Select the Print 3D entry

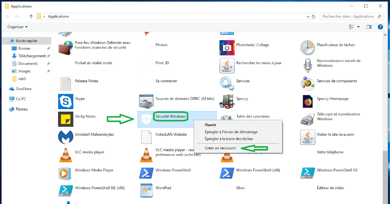click(x=162, y=63)
